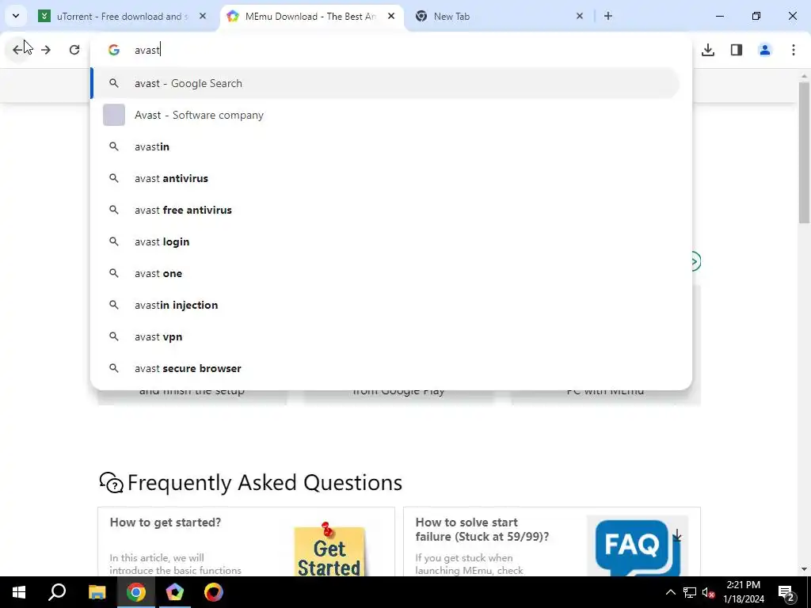811x608 pixels.
Task: Click the Chrome taskbar icon
Action: coord(136,592)
